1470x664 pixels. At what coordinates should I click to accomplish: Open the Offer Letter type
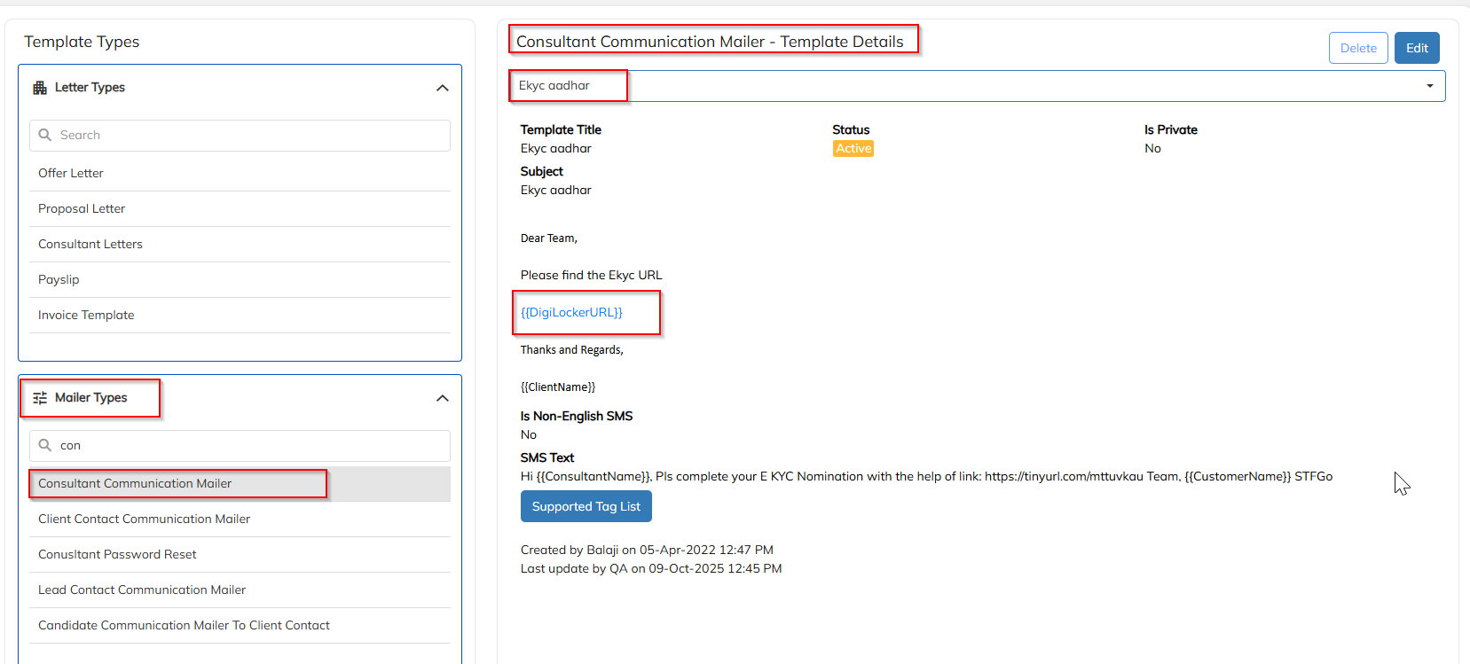tap(240, 173)
